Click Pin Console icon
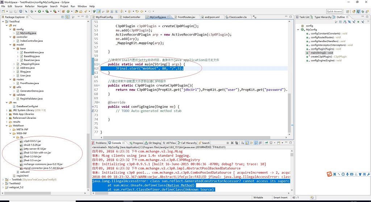Viewport: 371px width, 202px height. (x=266, y=143)
